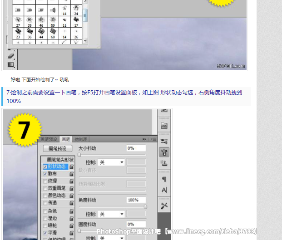Screen dimensions: 282x240
Task: Switch to the 仿制源 tab
Action: [81, 139]
